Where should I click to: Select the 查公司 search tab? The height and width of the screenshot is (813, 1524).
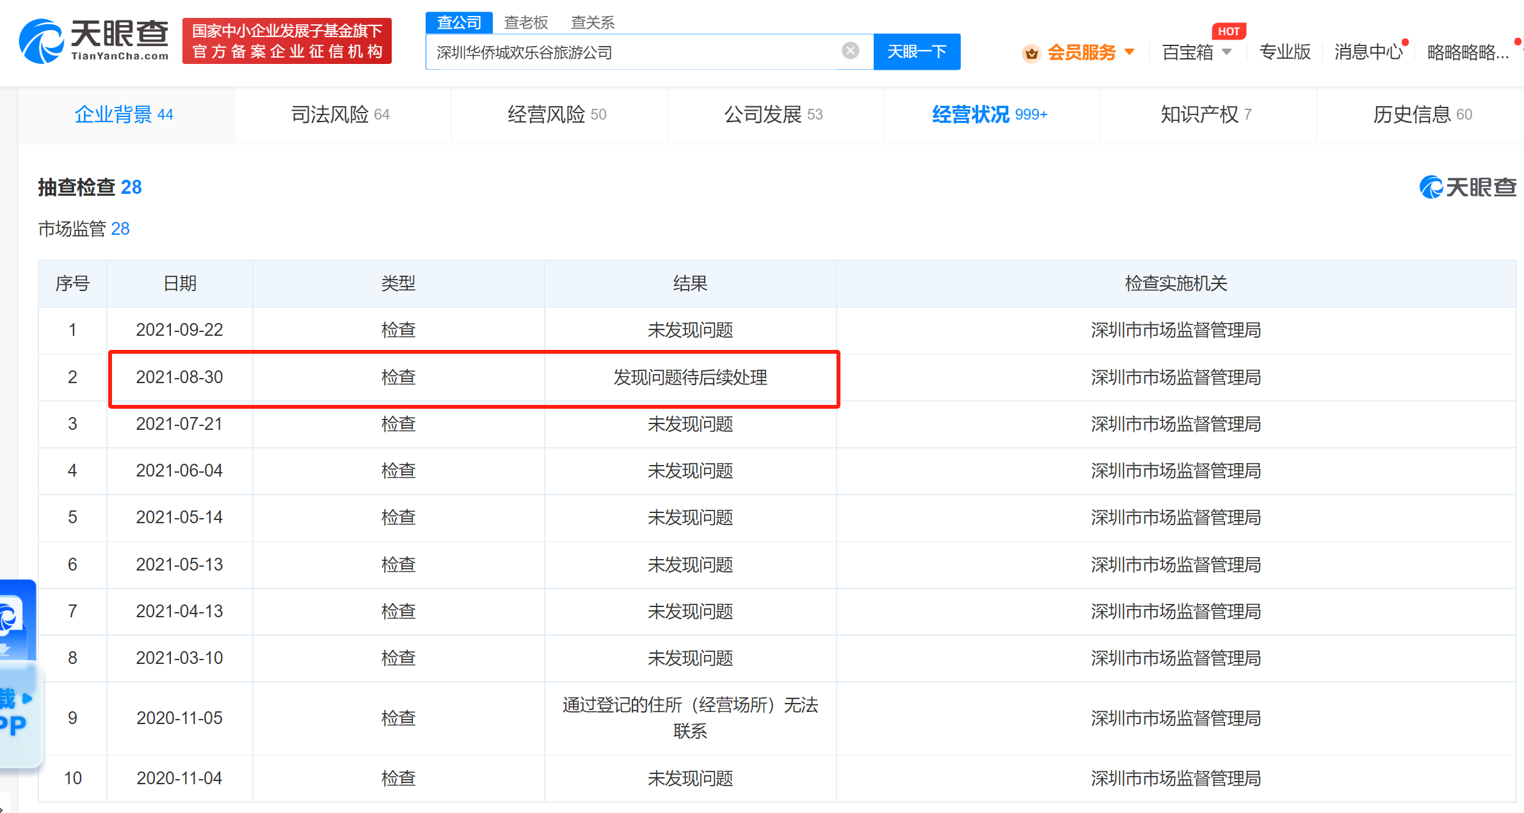(459, 22)
